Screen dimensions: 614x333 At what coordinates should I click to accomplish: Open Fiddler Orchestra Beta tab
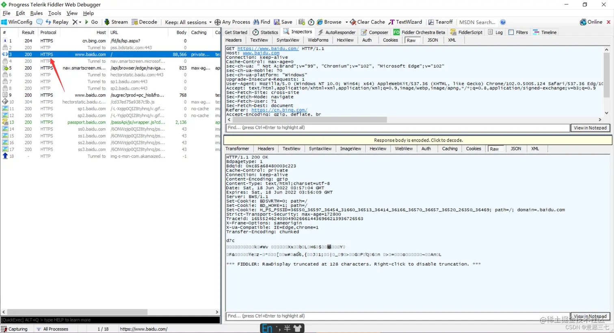click(x=419, y=32)
